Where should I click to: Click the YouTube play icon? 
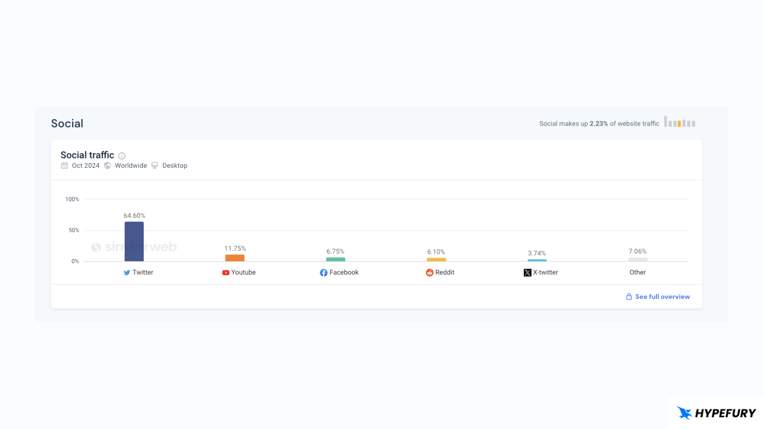click(x=225, y=272)
